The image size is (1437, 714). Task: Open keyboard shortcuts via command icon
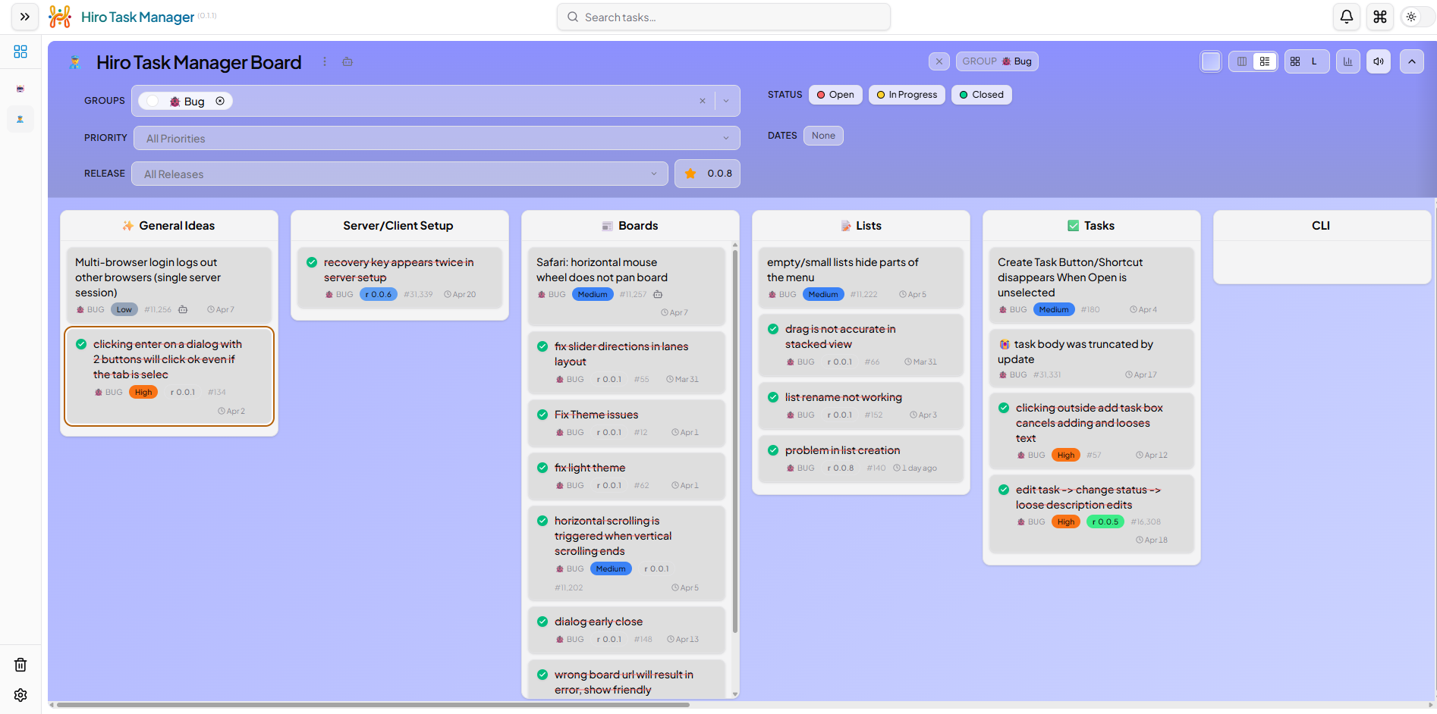[x=1379, y=17]
